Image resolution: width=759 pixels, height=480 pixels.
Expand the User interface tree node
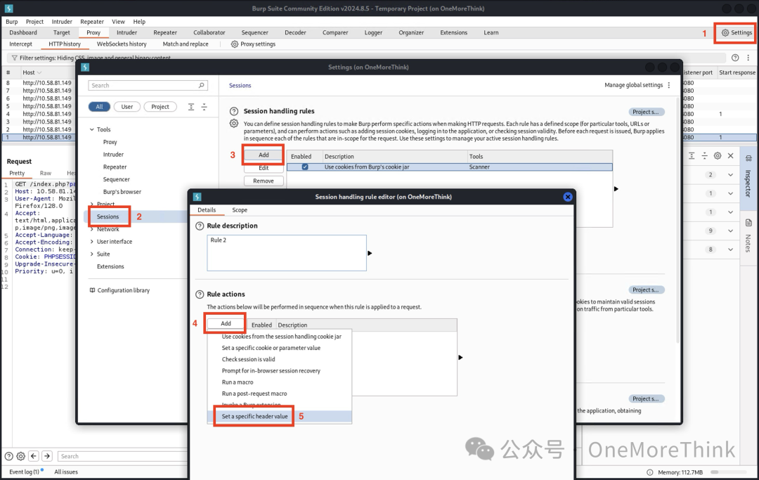pos(91,242)
